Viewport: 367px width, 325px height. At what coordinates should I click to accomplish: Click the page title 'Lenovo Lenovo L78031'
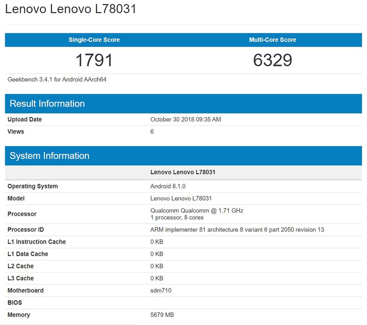click(70, 9)
